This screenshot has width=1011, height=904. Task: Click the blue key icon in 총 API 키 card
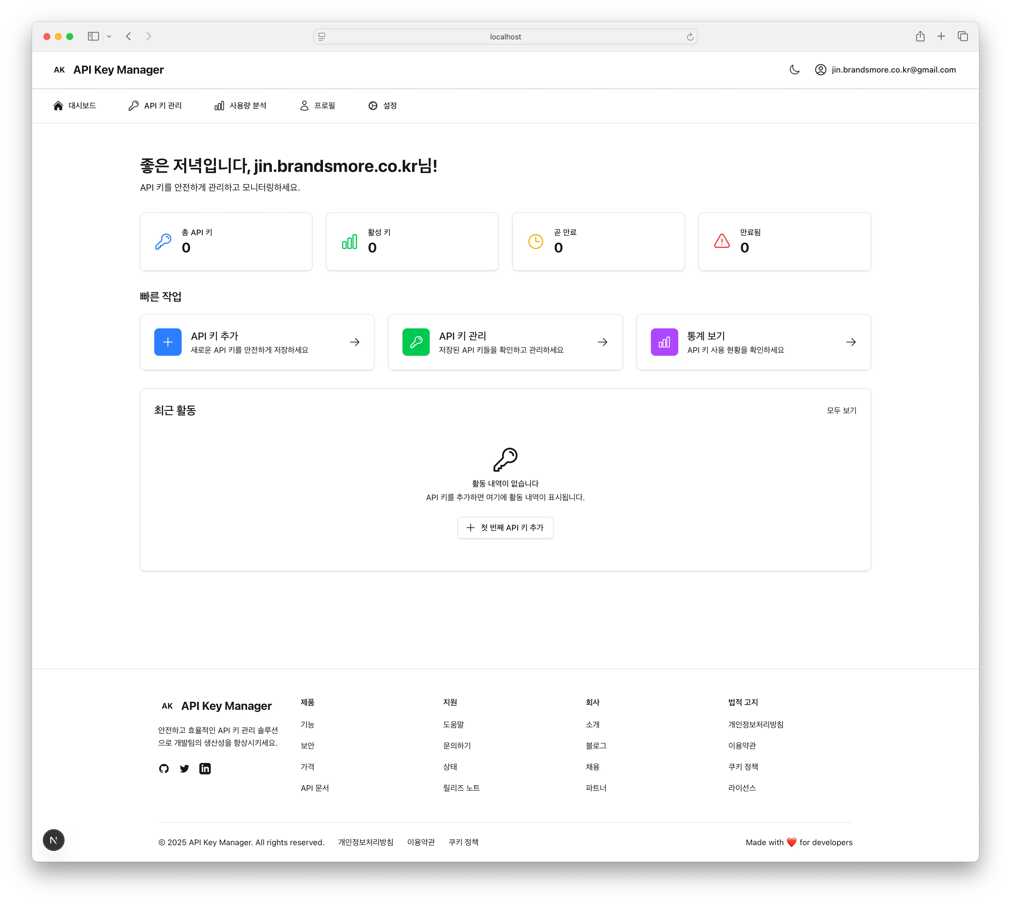(x=163, y=241)
